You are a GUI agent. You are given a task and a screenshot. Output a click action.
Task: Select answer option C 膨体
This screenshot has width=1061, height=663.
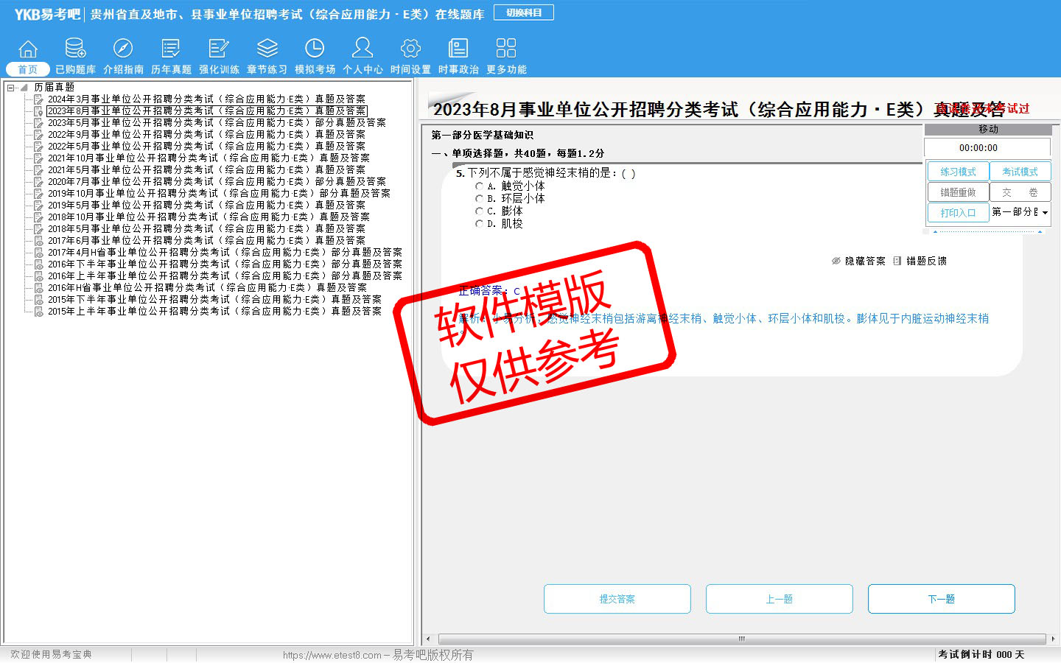coord(480,211)
